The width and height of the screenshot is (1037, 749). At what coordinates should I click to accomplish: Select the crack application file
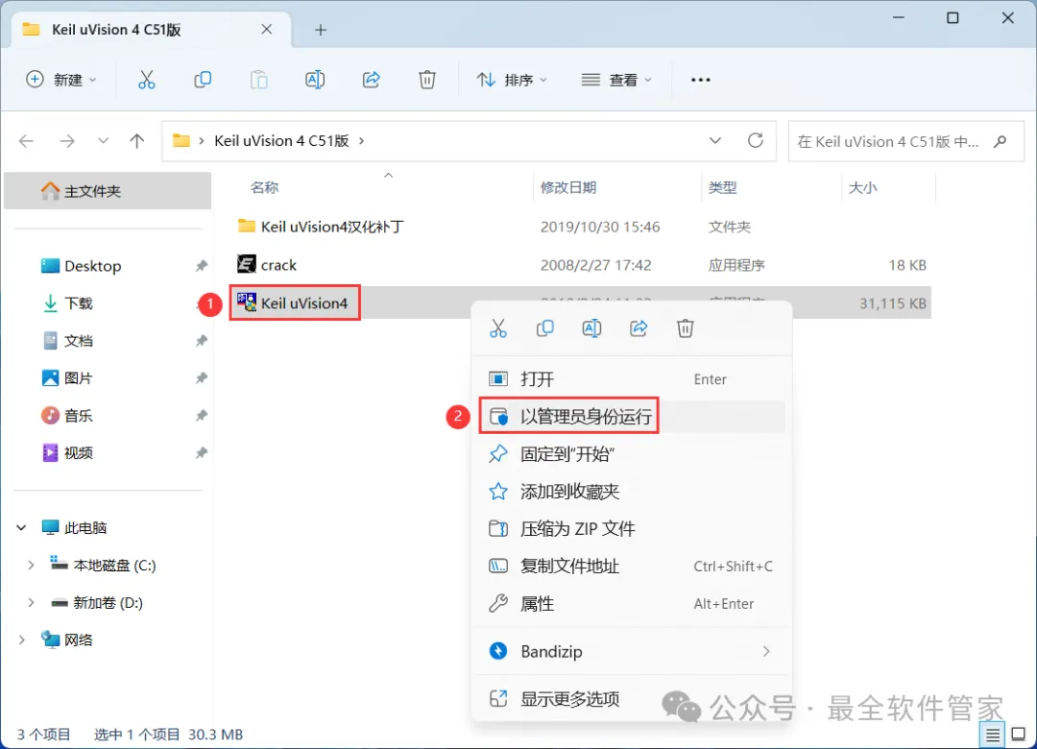point(278,265)
